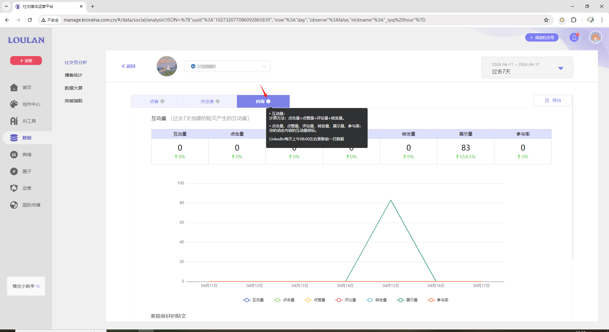Open the browser extensions puzzle icon

[x=573, y=20]
